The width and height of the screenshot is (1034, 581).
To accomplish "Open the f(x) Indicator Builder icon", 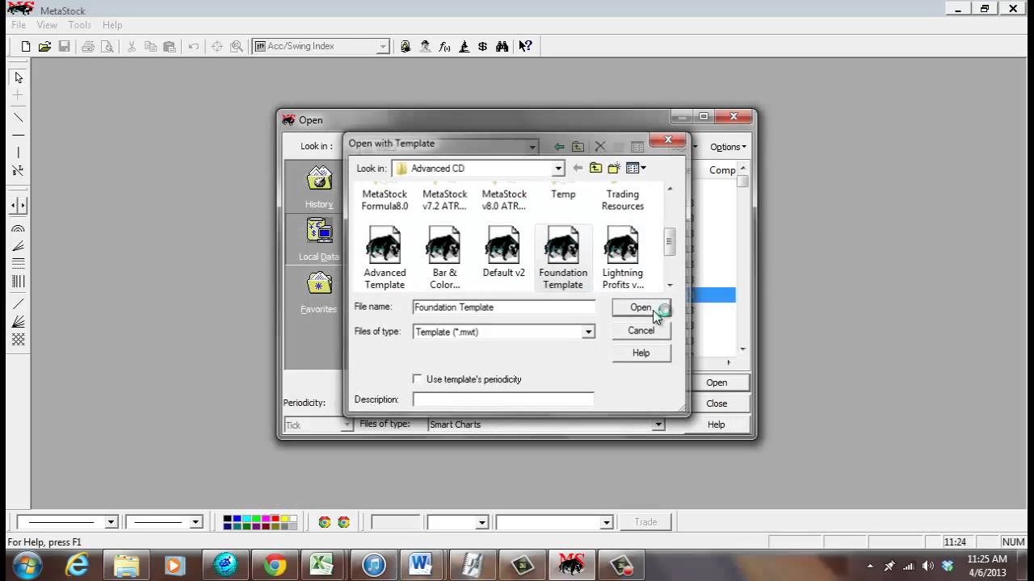I will (x=444, y=47).
